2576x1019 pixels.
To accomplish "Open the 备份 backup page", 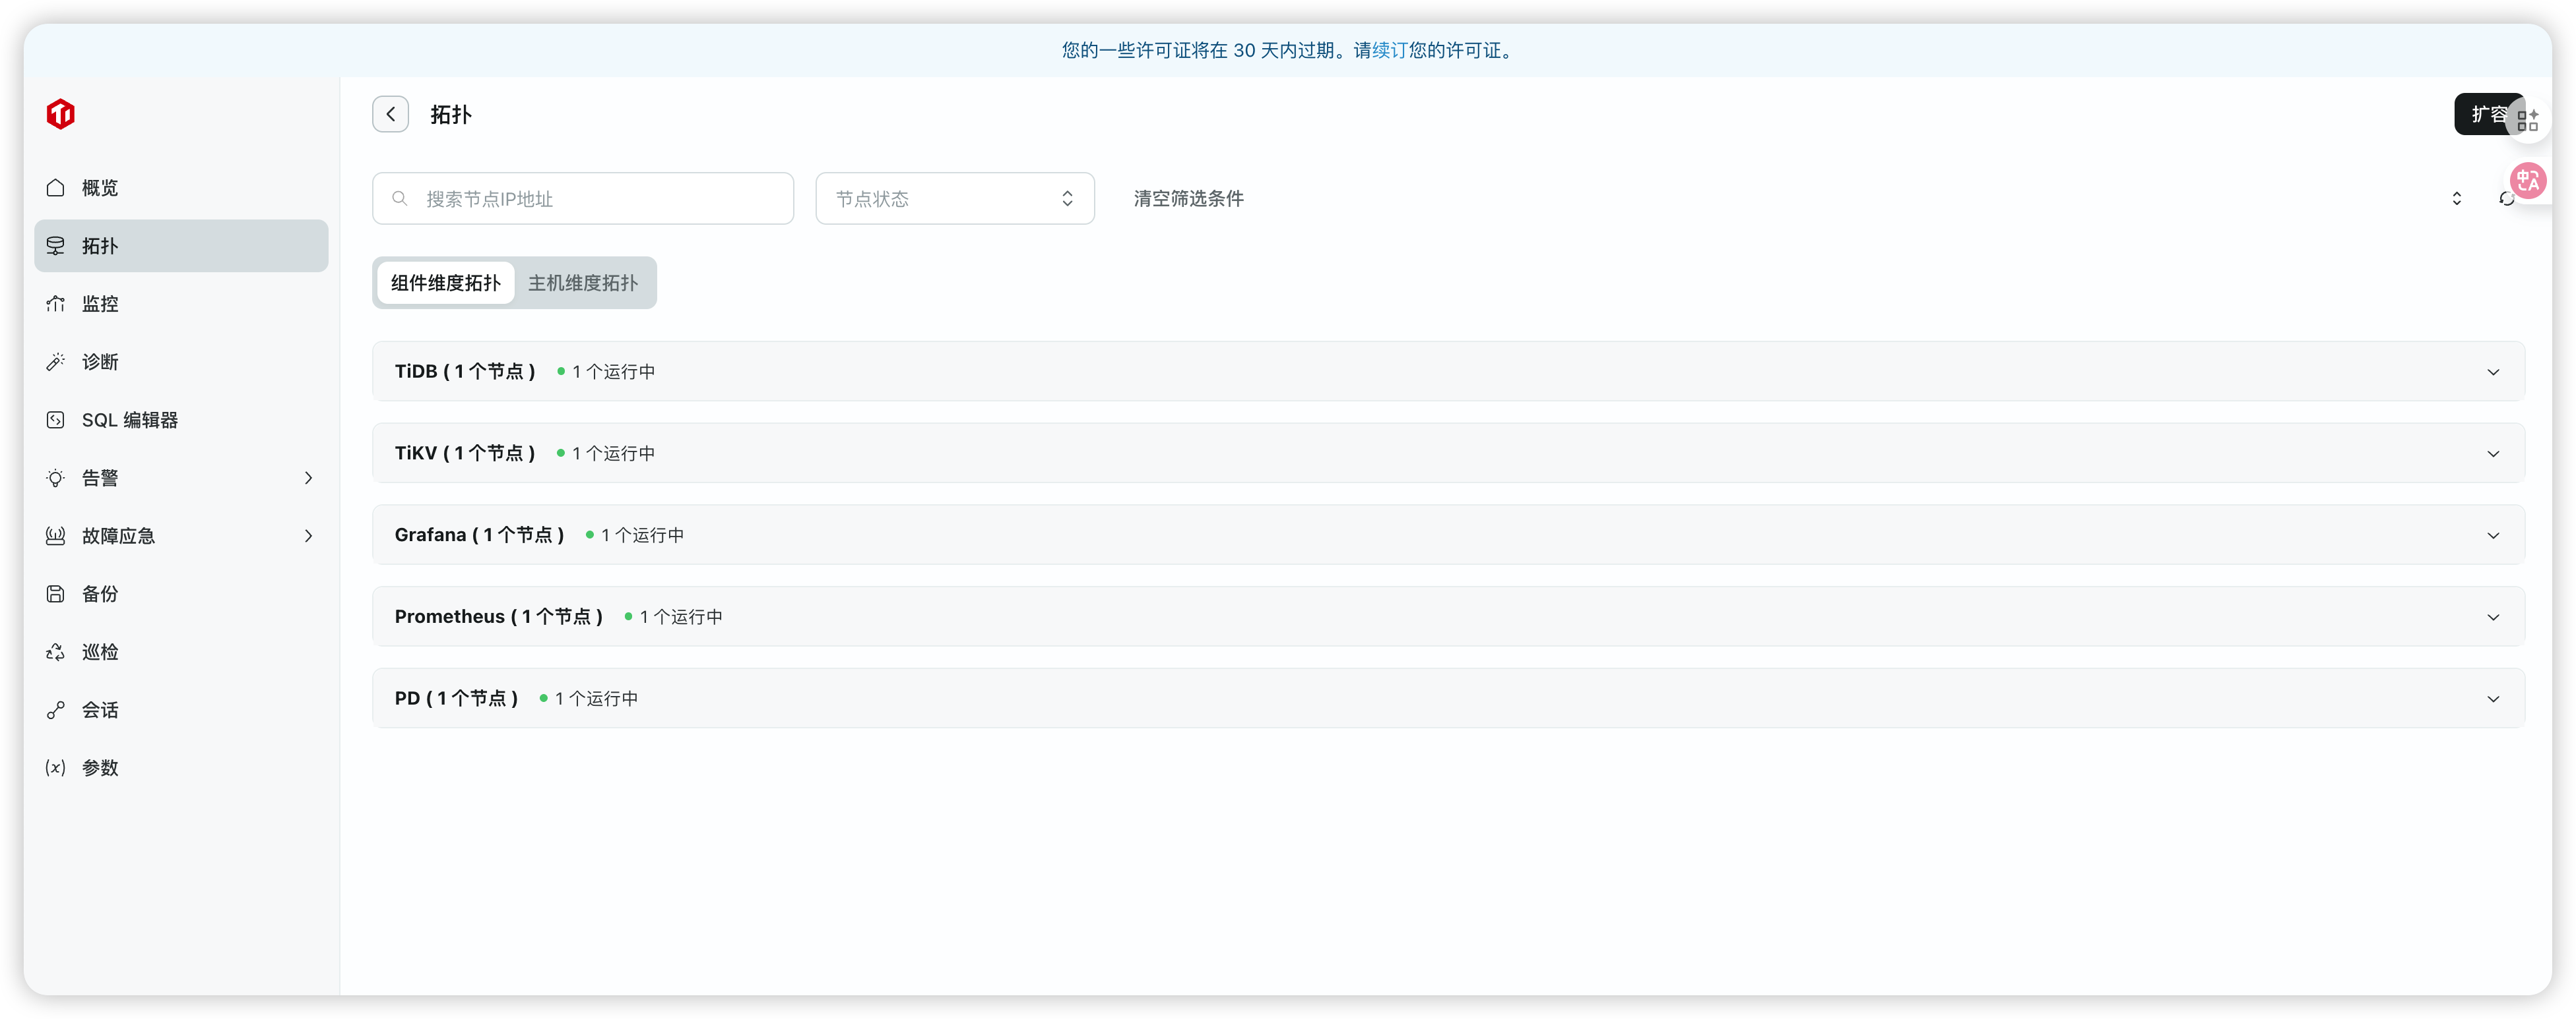I will (x=99, y=593).
